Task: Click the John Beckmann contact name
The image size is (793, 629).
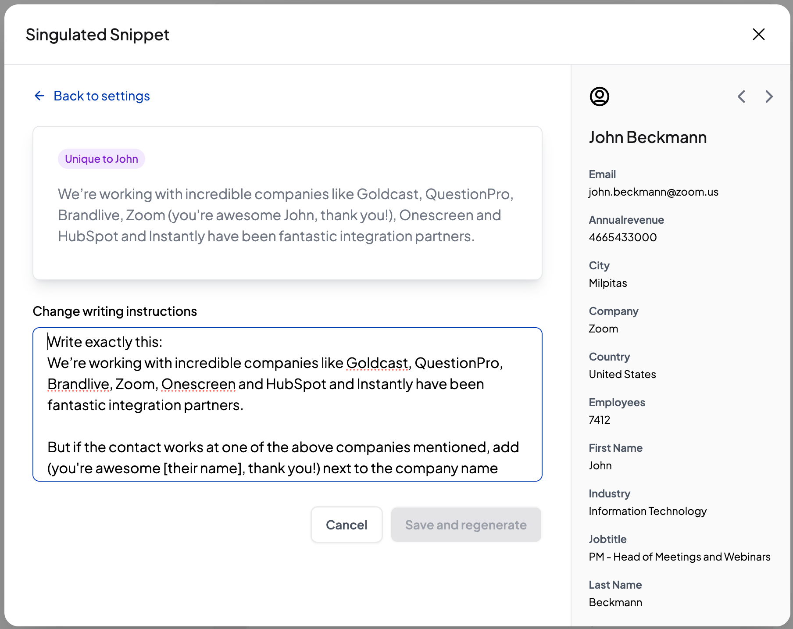Action: click(x=647, y=137)
